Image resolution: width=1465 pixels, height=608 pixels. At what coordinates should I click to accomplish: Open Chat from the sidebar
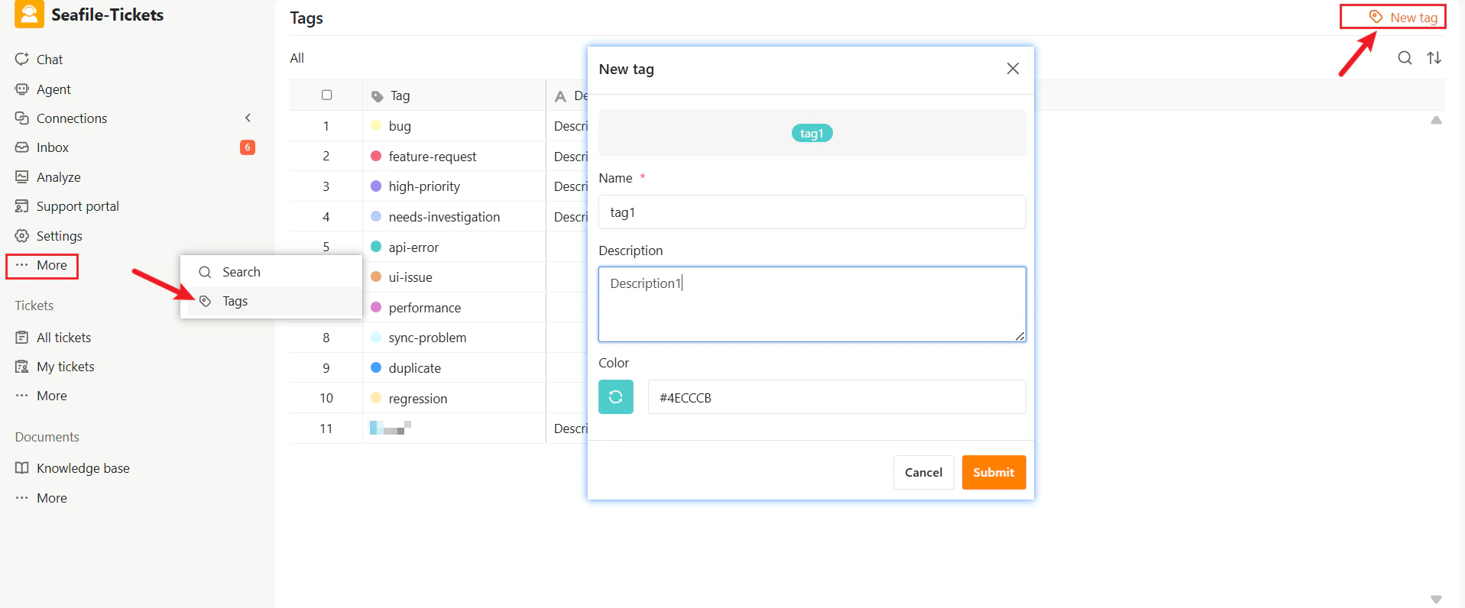click(x=50, y=60)
